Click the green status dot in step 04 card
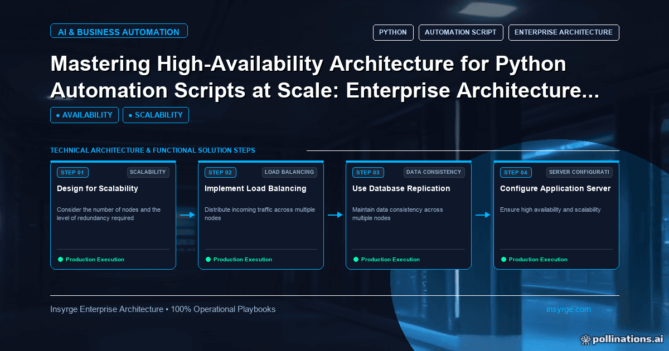669x351 pixels. click(503, 259)
